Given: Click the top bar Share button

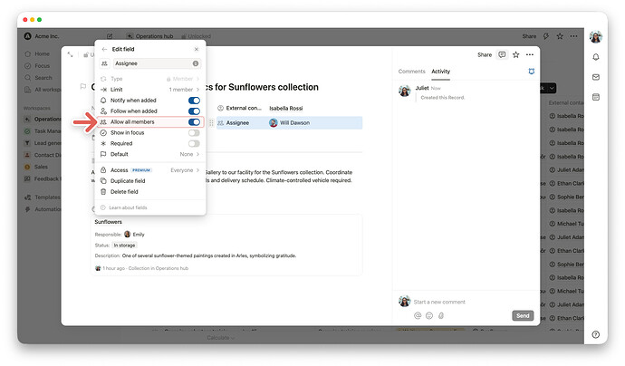Looking at the screenshot, I should pyautogui.click(x=529, y=36).
